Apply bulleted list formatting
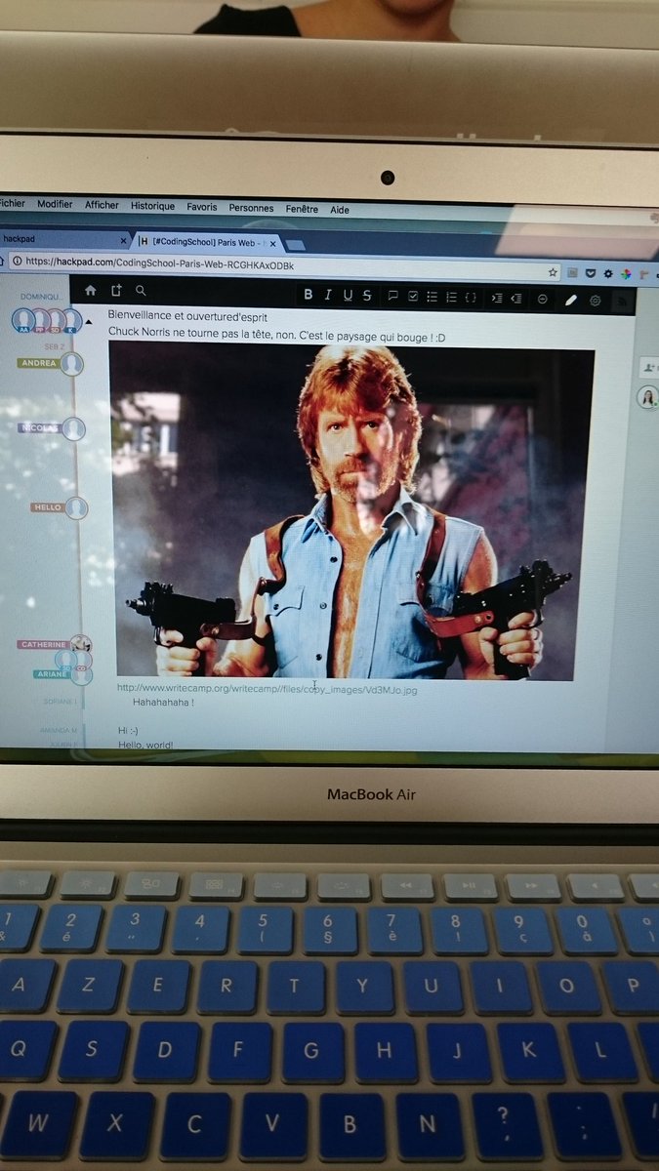Screen dimensions: 659x1171 point(432,297)
